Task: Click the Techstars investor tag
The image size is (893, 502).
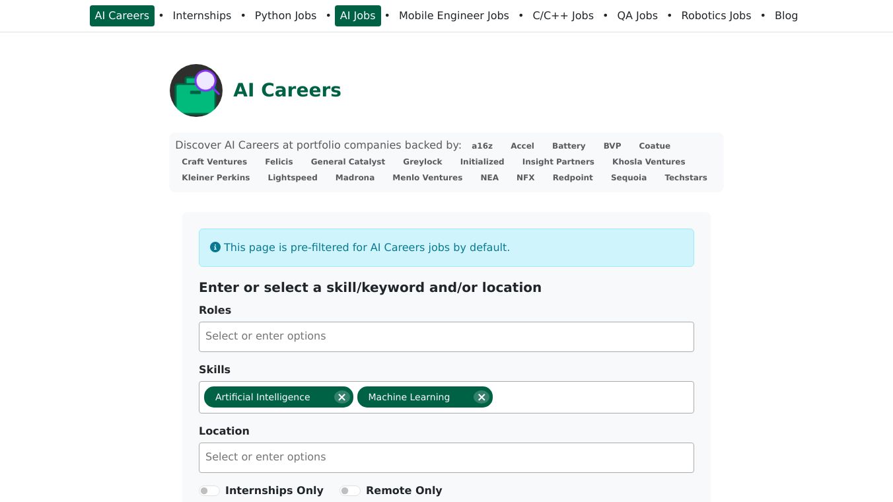Action: coord(686,178)
